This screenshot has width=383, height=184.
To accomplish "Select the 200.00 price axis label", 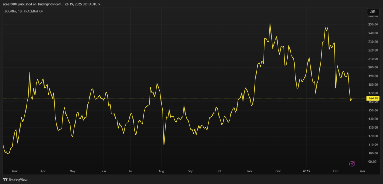I will (373, 68).
